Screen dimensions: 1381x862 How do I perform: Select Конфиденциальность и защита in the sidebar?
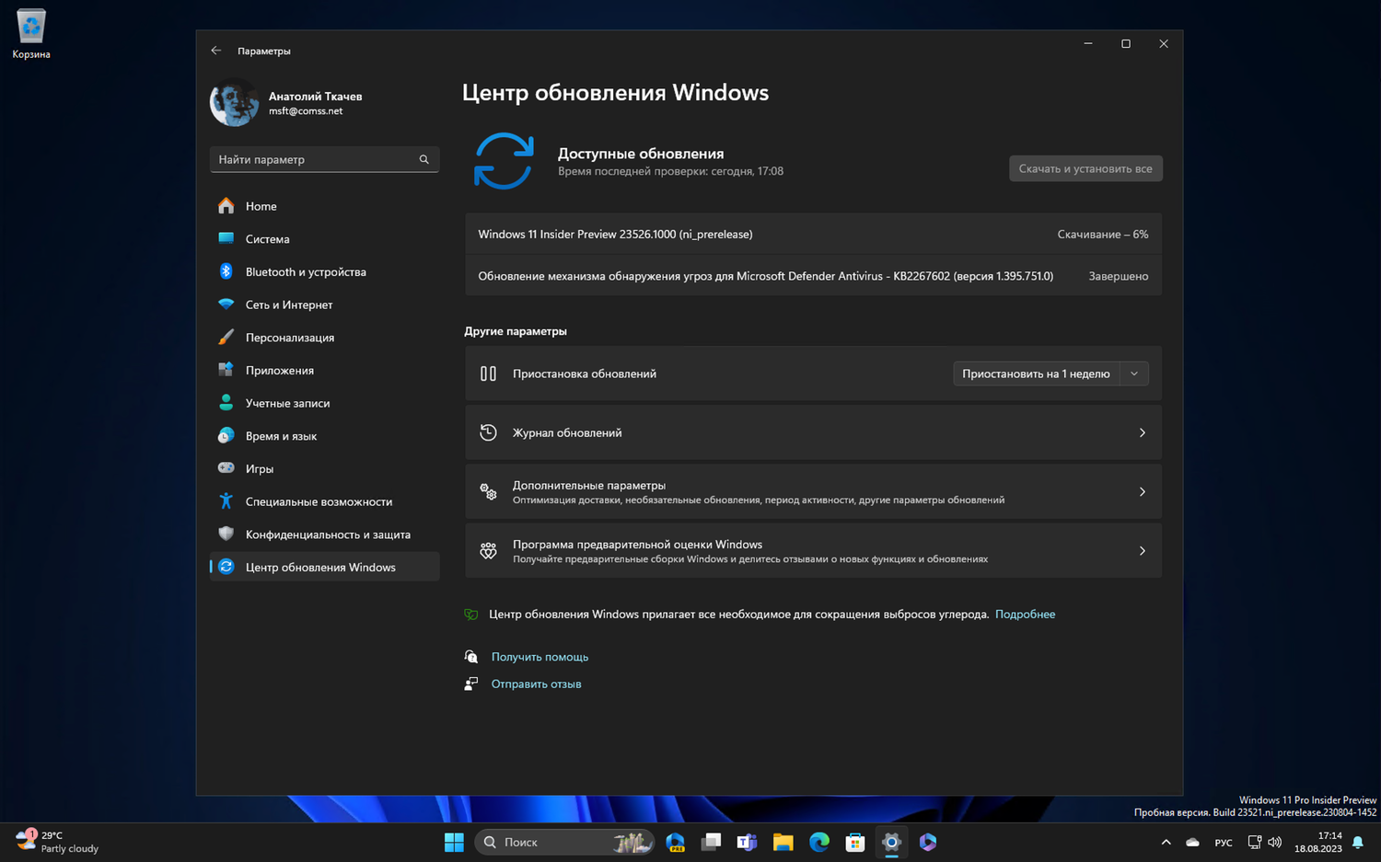pyautogui.click(x=322, y=534)
